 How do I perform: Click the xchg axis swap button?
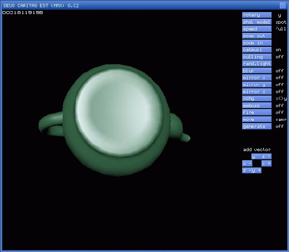pyautogui.click(x=257, y=98)
